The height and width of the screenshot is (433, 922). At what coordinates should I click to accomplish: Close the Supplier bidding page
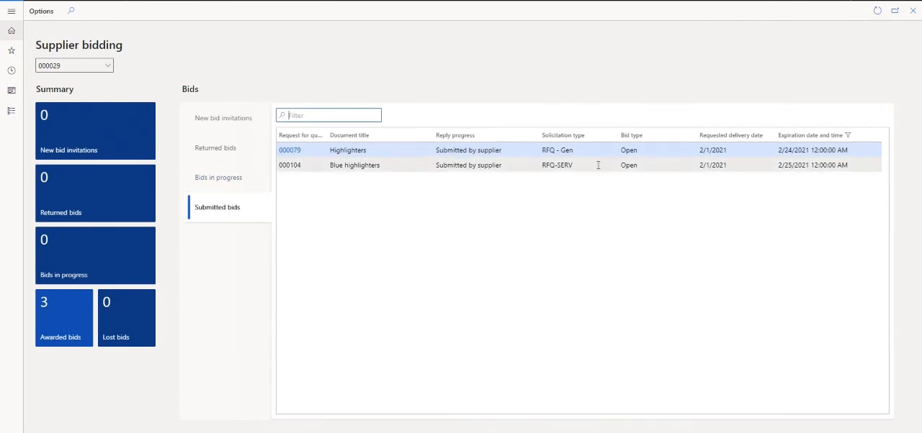point(913,11)
